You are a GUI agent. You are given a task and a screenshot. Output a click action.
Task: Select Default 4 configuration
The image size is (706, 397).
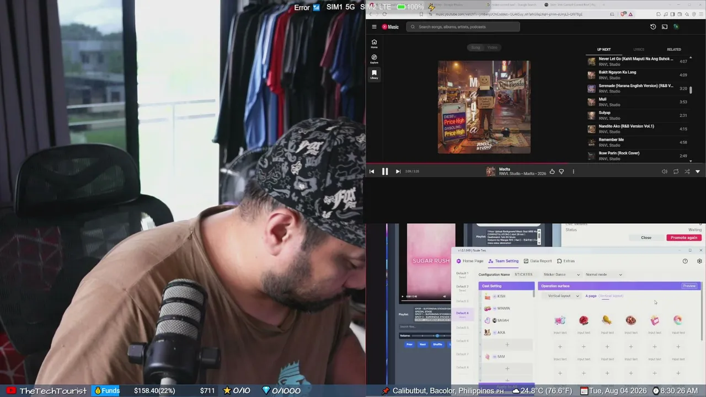point(462,314)
